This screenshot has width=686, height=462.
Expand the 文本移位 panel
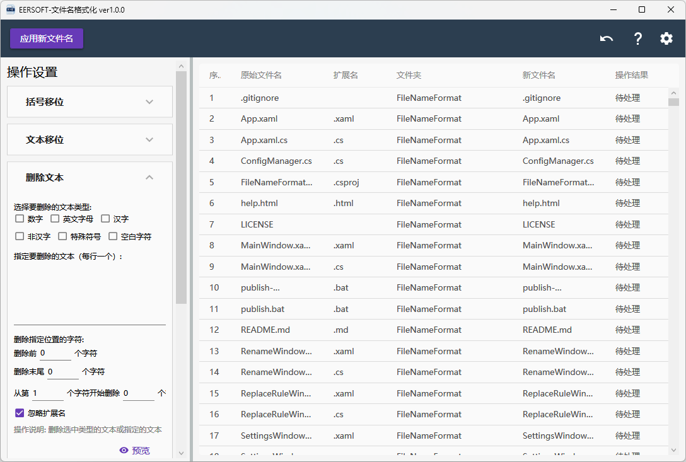(90, 140)
